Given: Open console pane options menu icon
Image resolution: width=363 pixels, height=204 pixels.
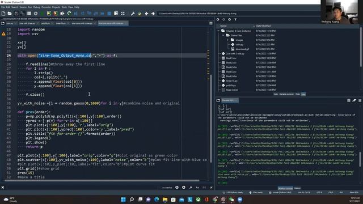Looking at the screenshot, I should point(360,100).
